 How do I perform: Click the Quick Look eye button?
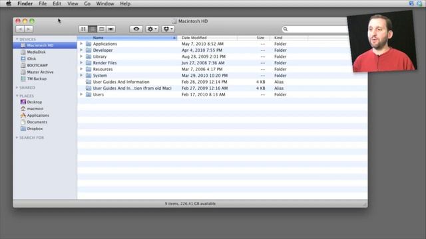pos(136,29)
